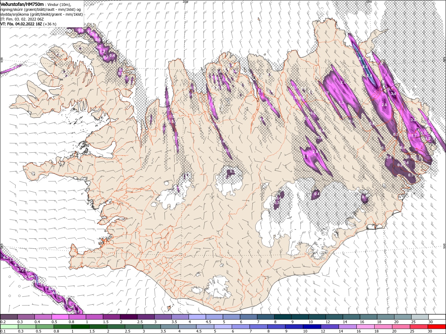Click the '0.1' label on the rain scale
Image resolution: width=446 pixels, height=334 pixels.
(3, 332)
